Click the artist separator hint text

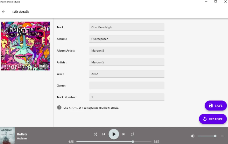(x=91, y=108)
